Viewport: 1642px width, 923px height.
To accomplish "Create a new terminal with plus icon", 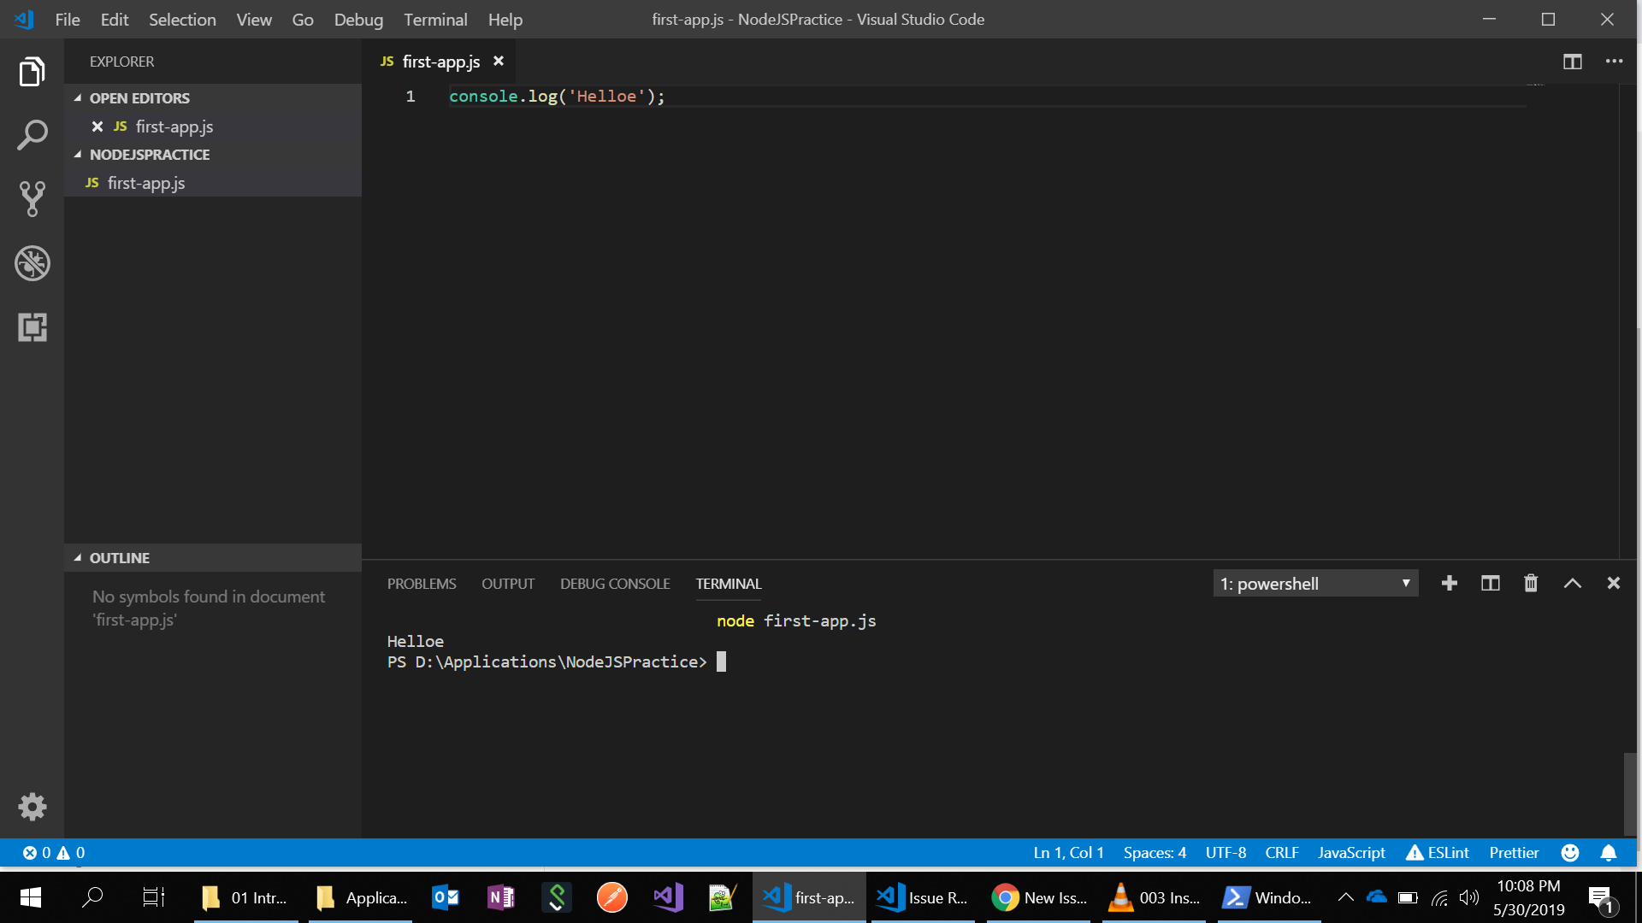I will coord(1449,583).
